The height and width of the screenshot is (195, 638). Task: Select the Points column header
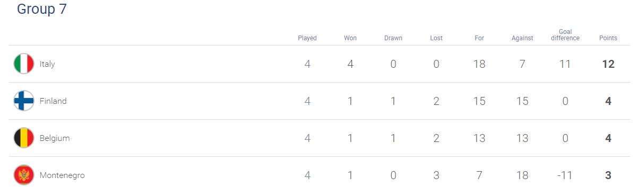[608, 38]
